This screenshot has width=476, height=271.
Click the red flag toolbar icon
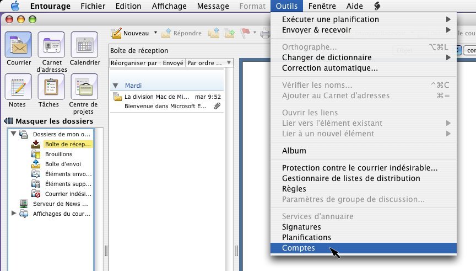245,33
